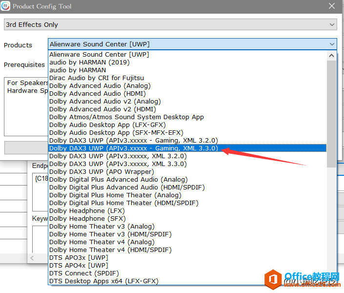Viewport: 344px width, 293px height.
Task: Select DTS Connect (SPDIF)
Action: click(187, 273)
